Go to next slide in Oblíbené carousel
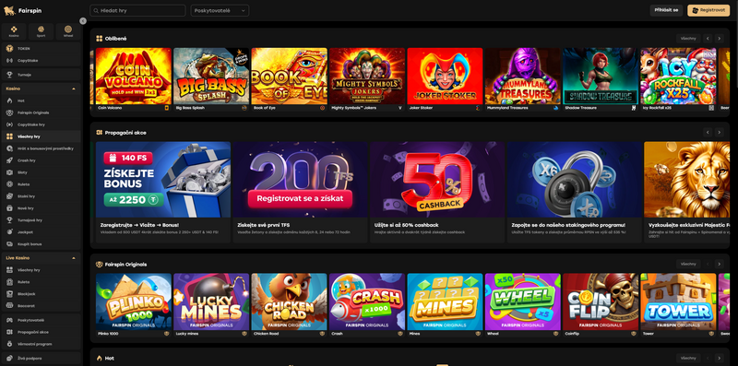 [x=719, y=39]
